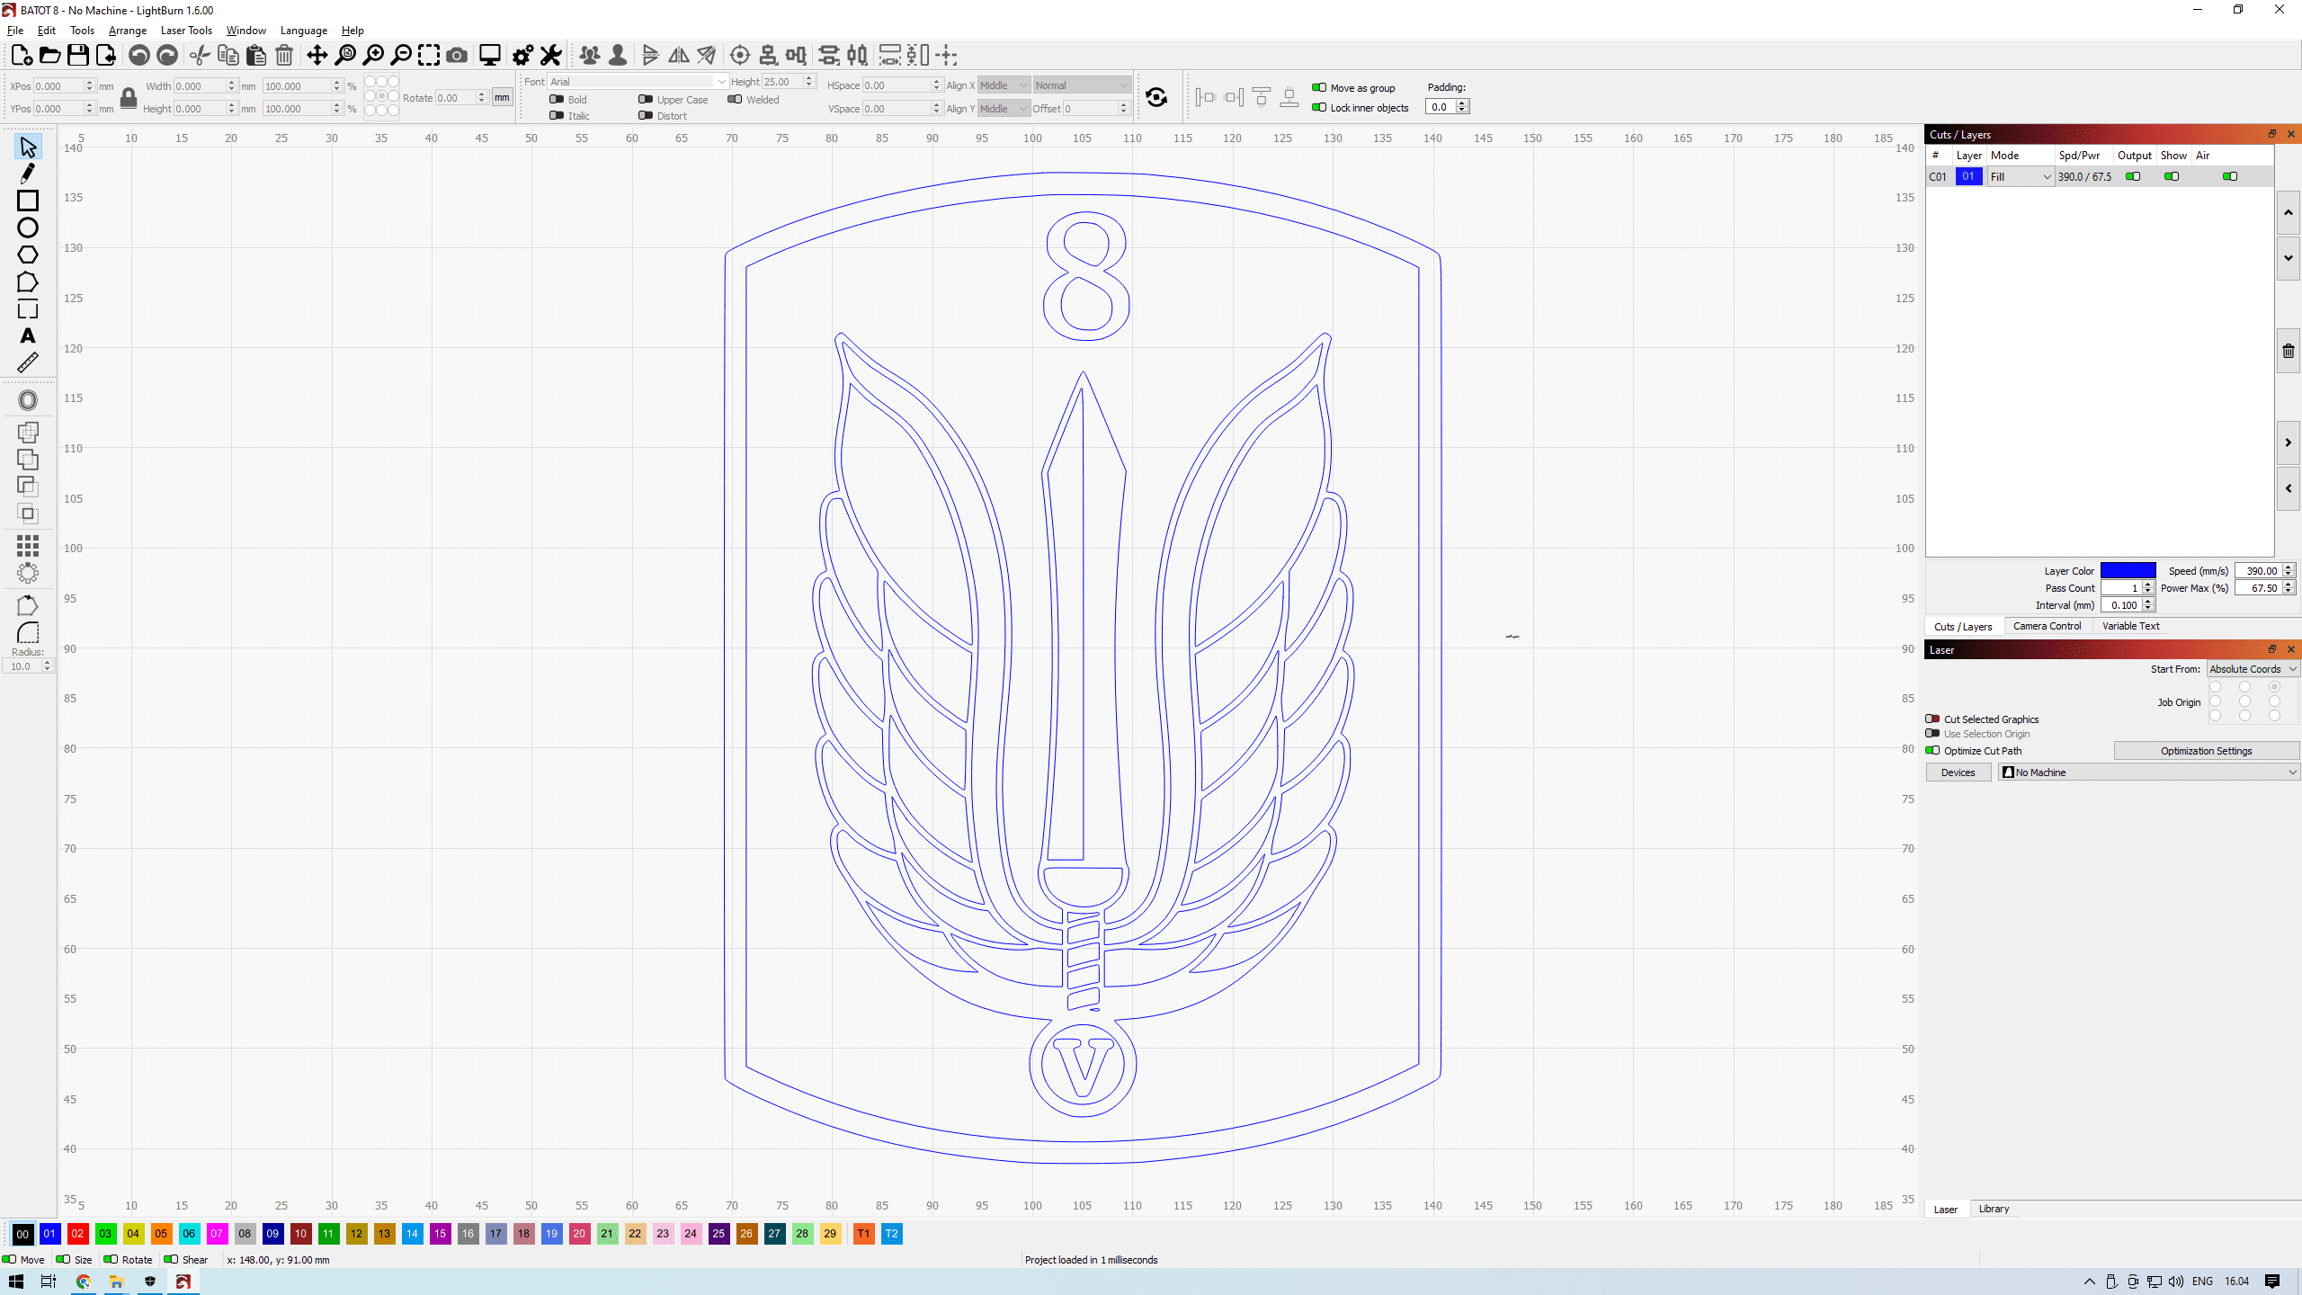Open the Grid Array tool
The width and height of the screenshot is (2302, 1295).
point(28,545)
